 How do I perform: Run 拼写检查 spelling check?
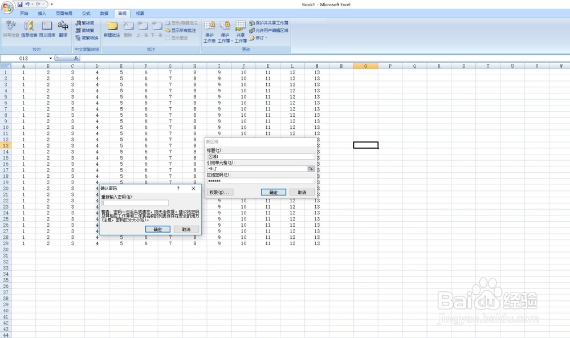click(x=11, y=28)
